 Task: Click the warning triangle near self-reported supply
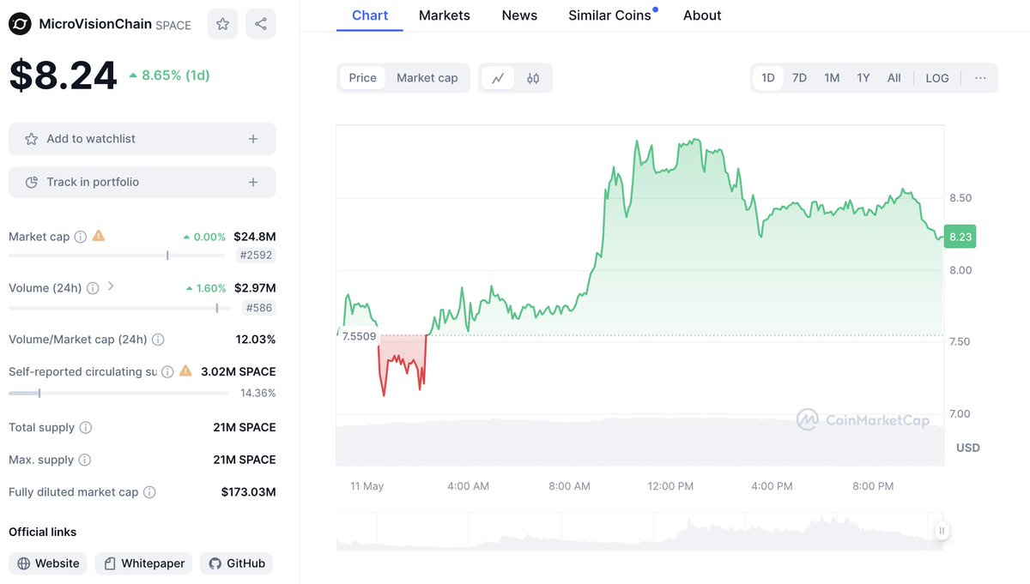coord(185,370)
